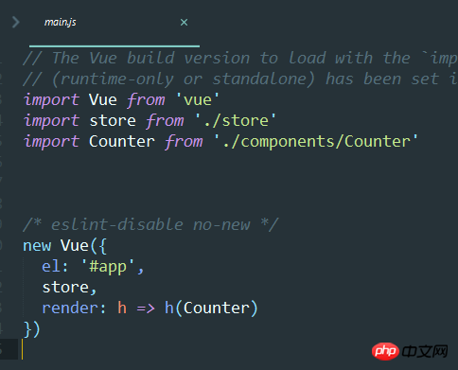Click the closing }) brackets

(31, 329)
